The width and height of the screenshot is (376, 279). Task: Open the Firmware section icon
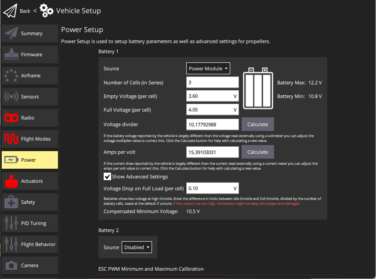(11, 54)
